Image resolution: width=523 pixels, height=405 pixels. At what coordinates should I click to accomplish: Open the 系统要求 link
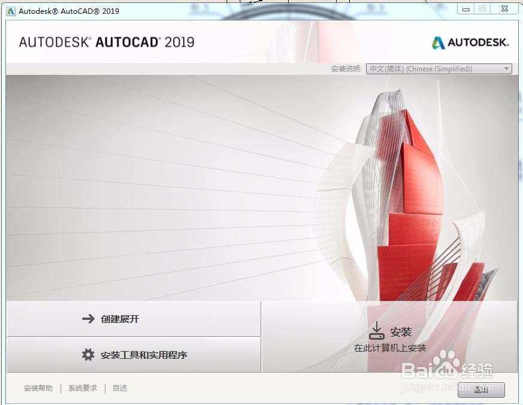click(83, 388)
